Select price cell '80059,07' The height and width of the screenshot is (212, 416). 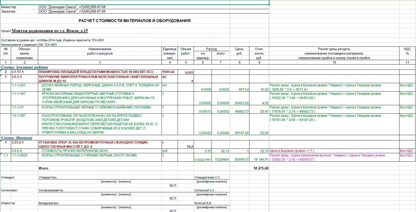(239, 157)
